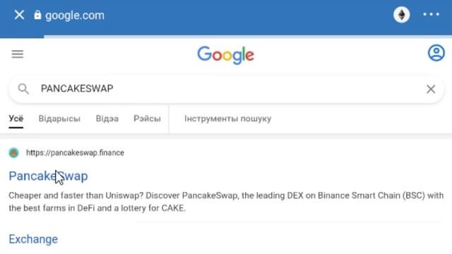Clear the search query with the X
Image resolution: width=452 pixels, height=254 pixels.
coord(431,89)
